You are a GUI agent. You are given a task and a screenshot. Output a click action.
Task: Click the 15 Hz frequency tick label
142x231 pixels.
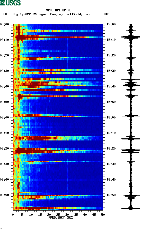click(x=40, y=215)
